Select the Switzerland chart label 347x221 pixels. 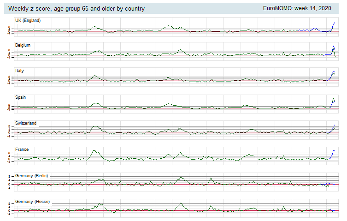[x=26, y=123]
